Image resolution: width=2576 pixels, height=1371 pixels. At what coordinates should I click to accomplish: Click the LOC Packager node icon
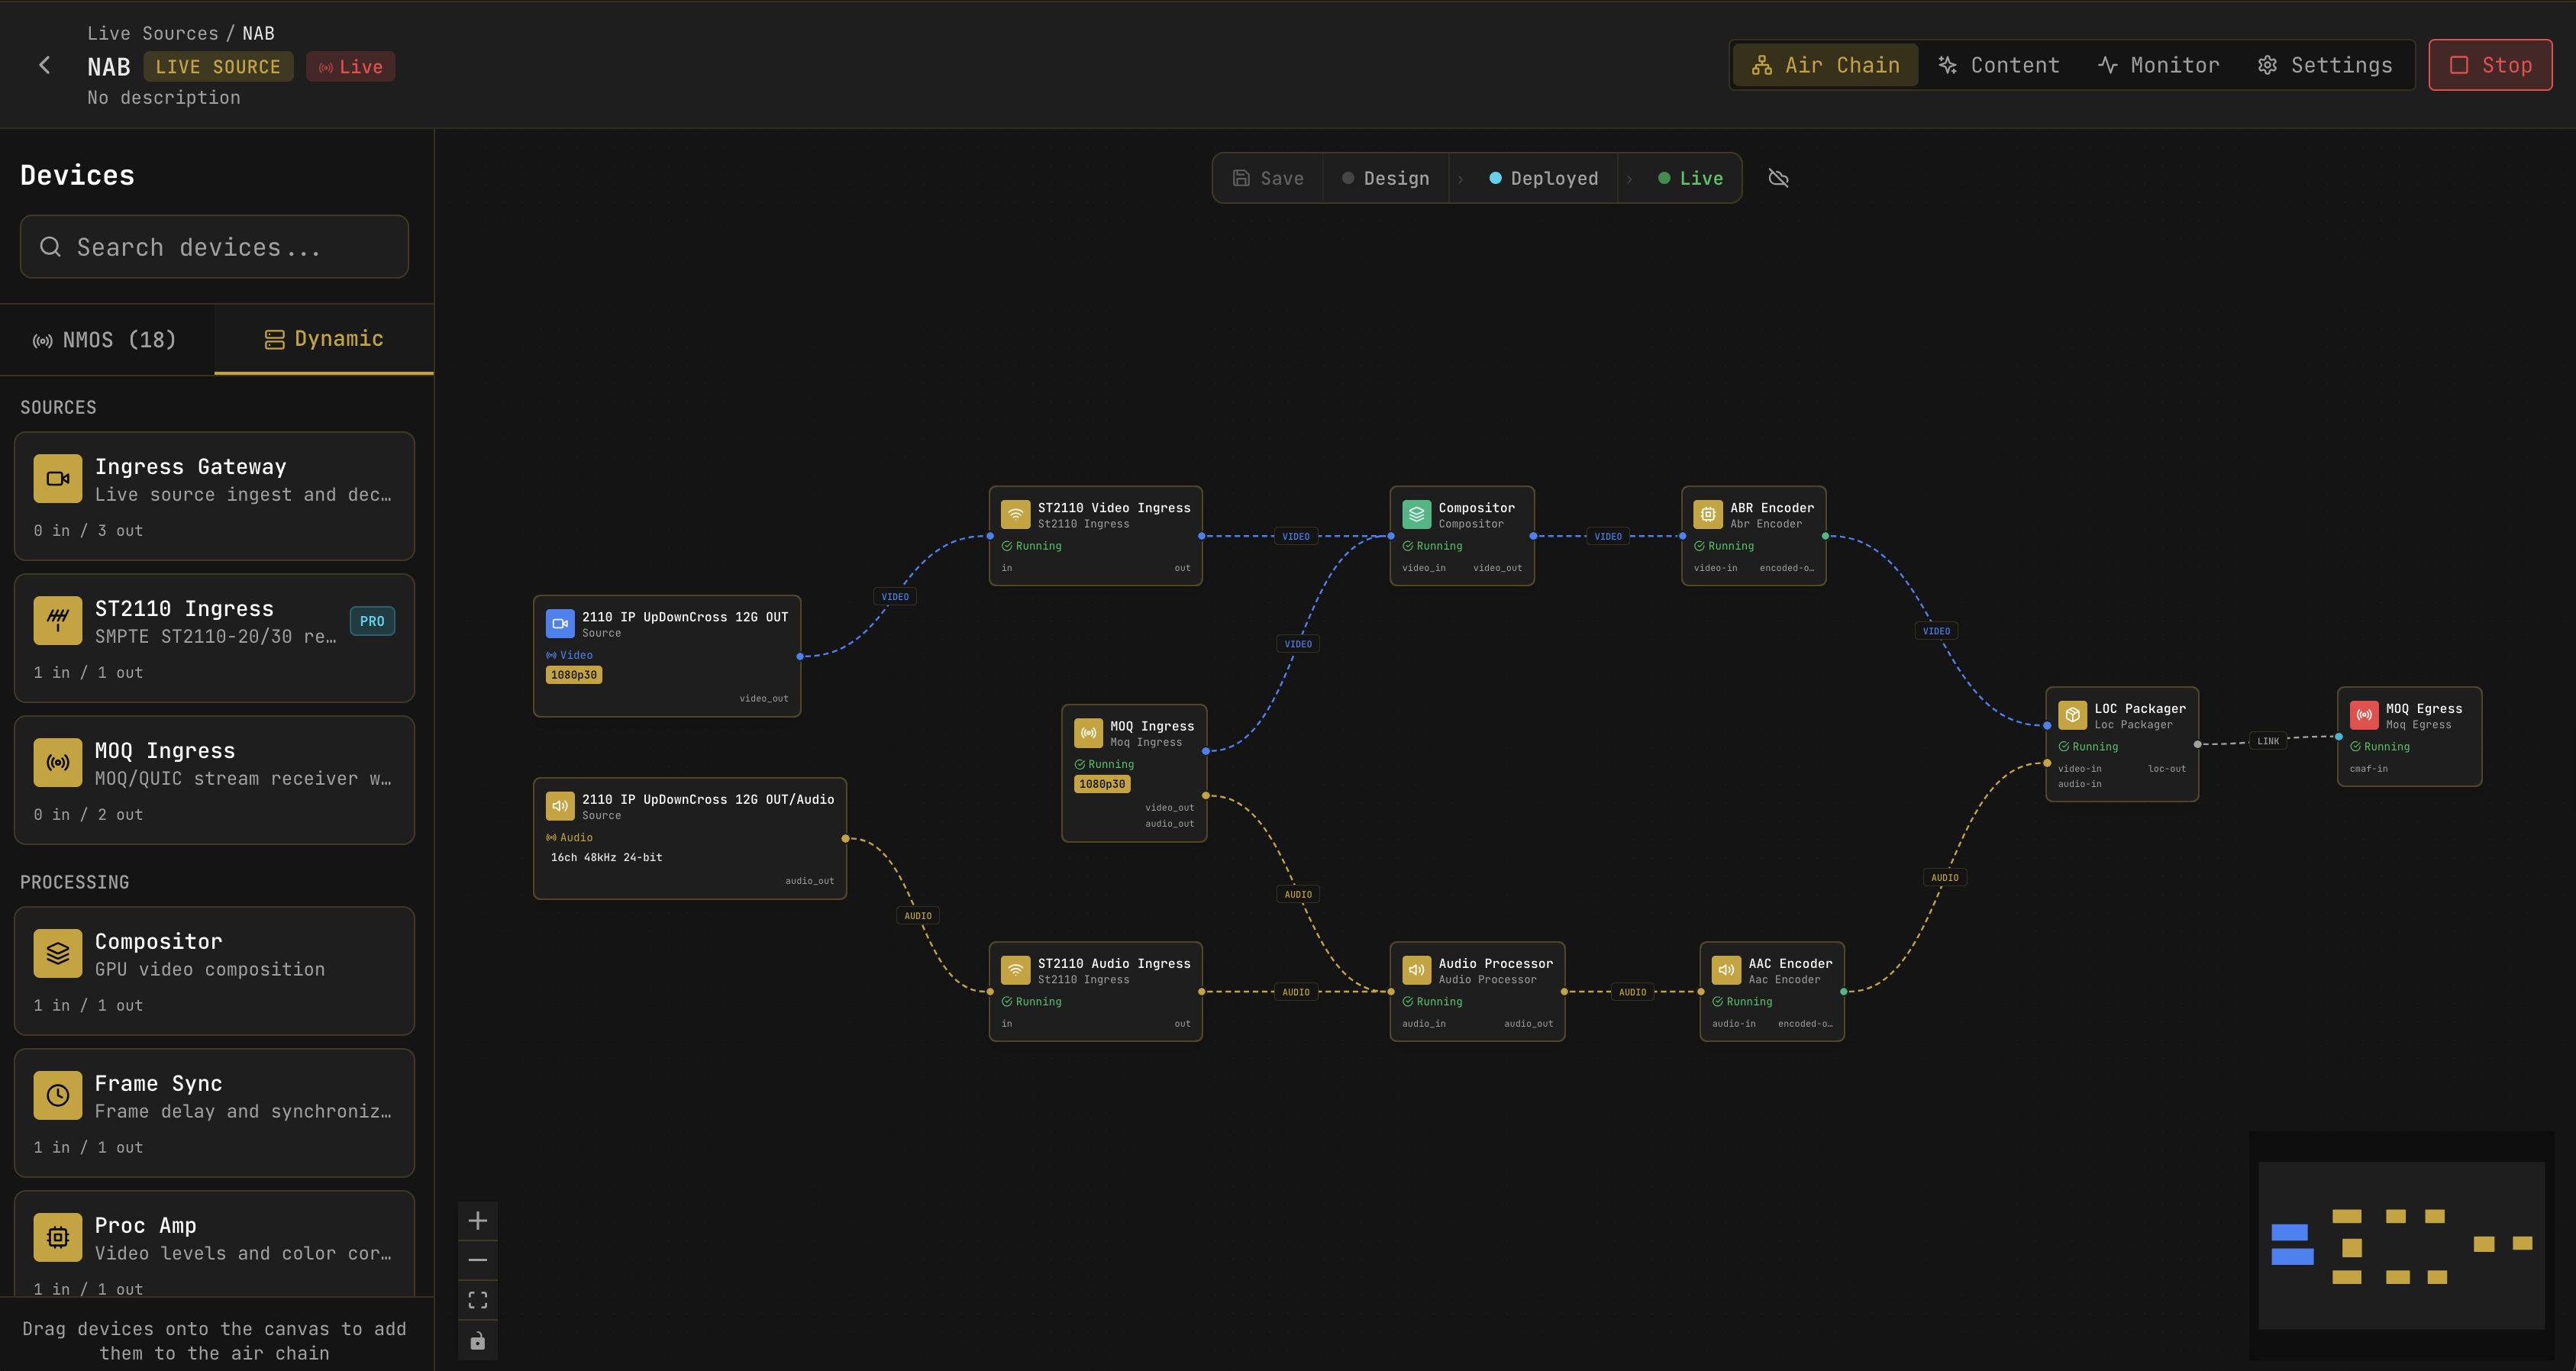pyautogui.click(x=2072, y=714)
